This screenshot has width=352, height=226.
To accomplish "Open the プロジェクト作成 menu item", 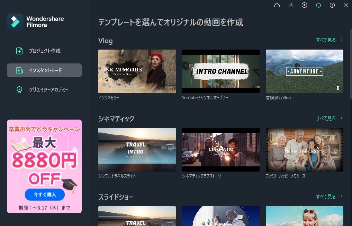I will [x=44, y=51].
